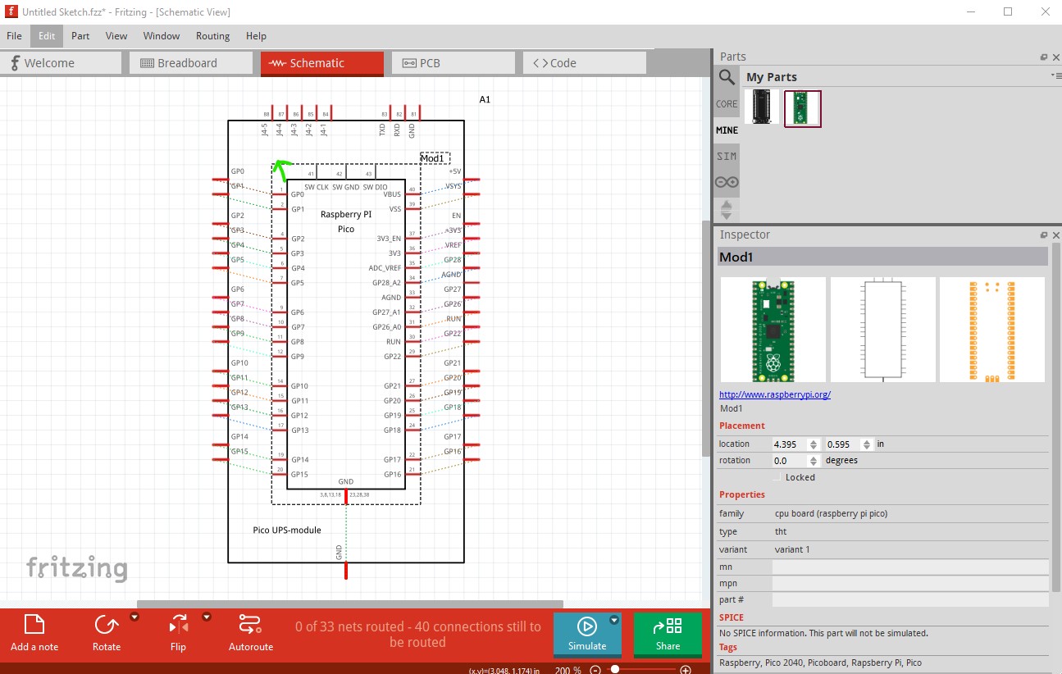Open Flip options dropdown arrow
Image resolution: width=1062 pixels, height=674 pixels.
(x=207, y=617)
